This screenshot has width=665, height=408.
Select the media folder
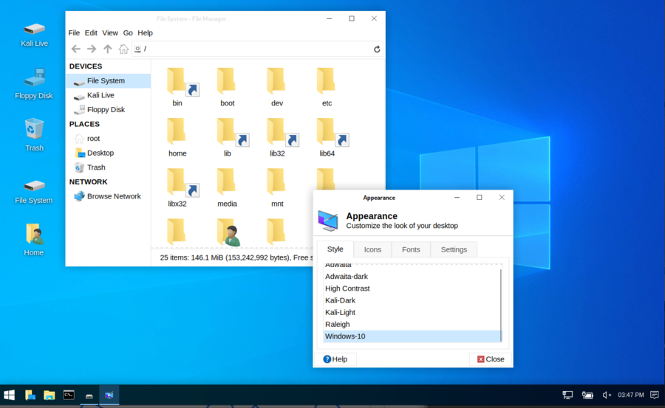[227, 187]
